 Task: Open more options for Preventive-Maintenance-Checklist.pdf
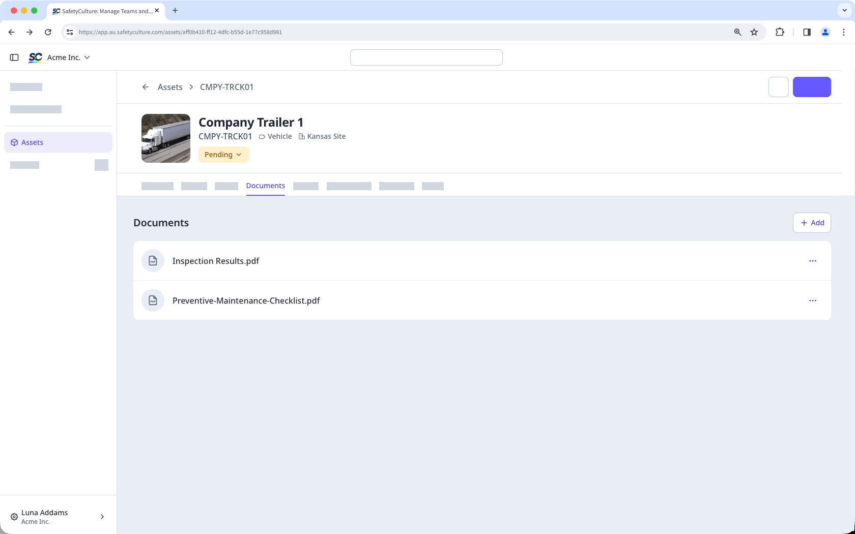[813, 301]
